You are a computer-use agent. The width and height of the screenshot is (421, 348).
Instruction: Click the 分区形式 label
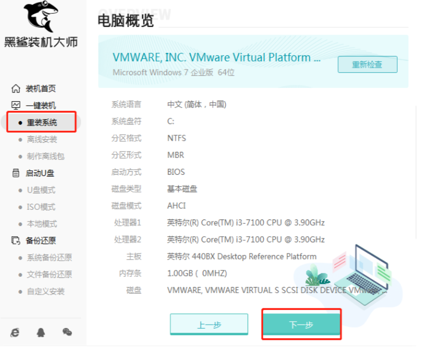126,155
